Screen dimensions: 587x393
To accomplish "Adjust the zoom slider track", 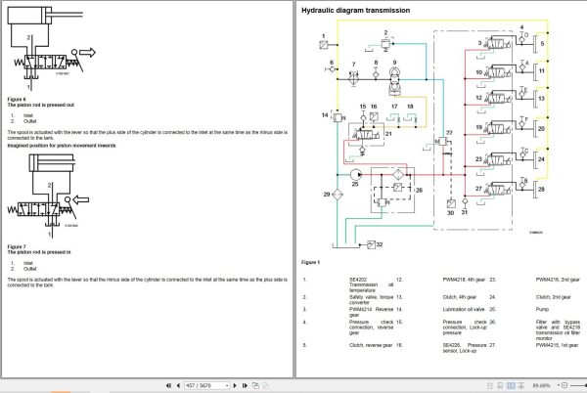I will (x=578, y=385).
